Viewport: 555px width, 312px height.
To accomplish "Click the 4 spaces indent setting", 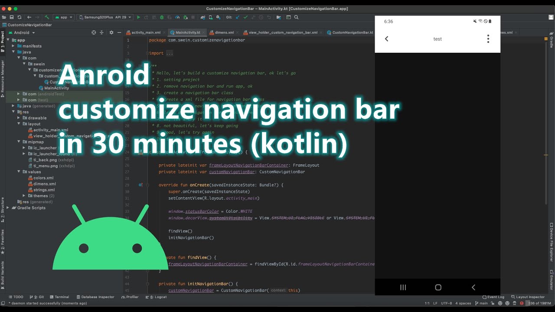I will (x=463, y=303).
